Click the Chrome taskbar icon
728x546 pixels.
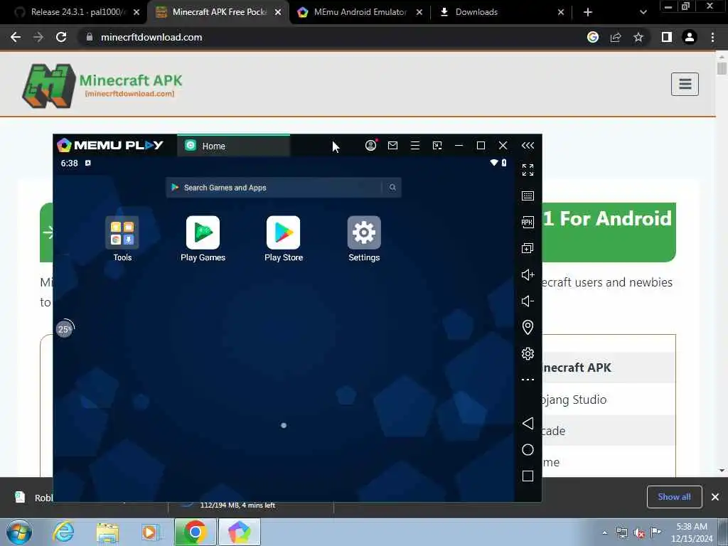(x=196, y=532)
